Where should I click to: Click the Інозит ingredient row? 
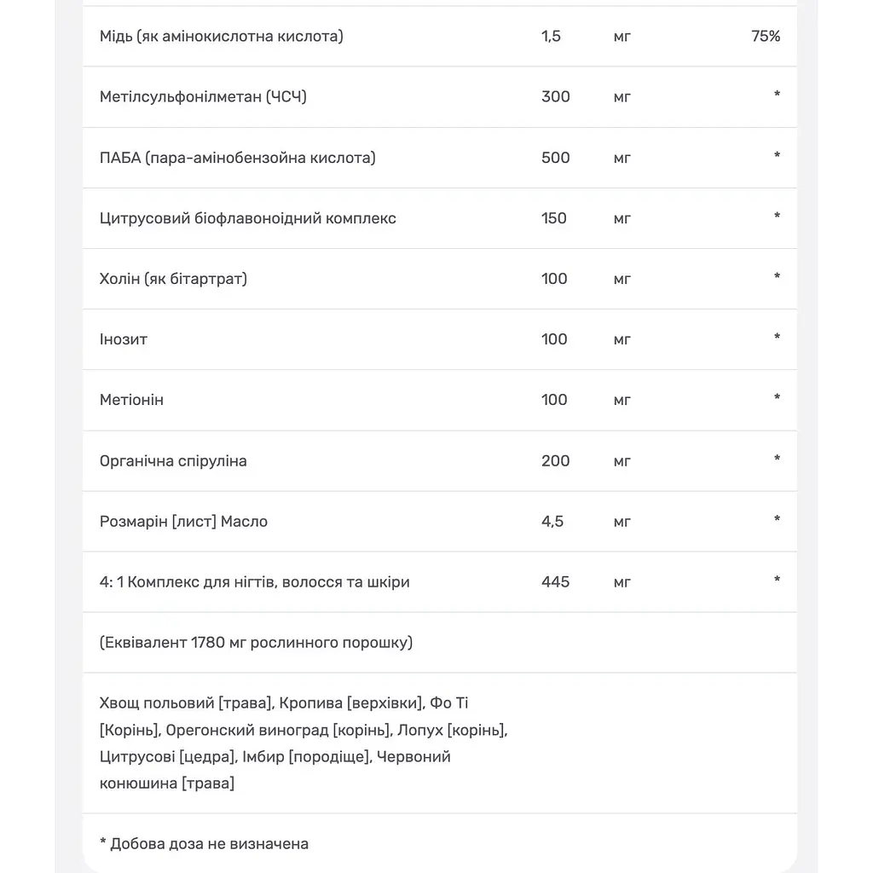coord(439,339)
